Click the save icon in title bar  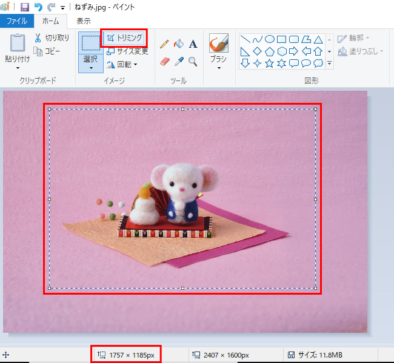point(25,7)
